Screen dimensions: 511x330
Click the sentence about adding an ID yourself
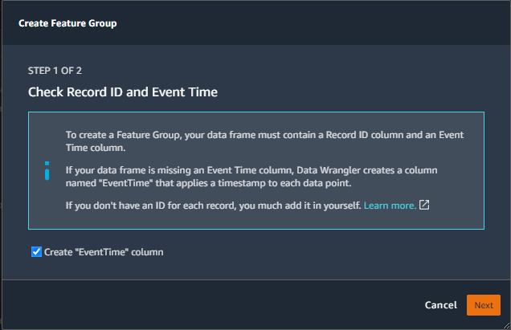coord(213,206)
